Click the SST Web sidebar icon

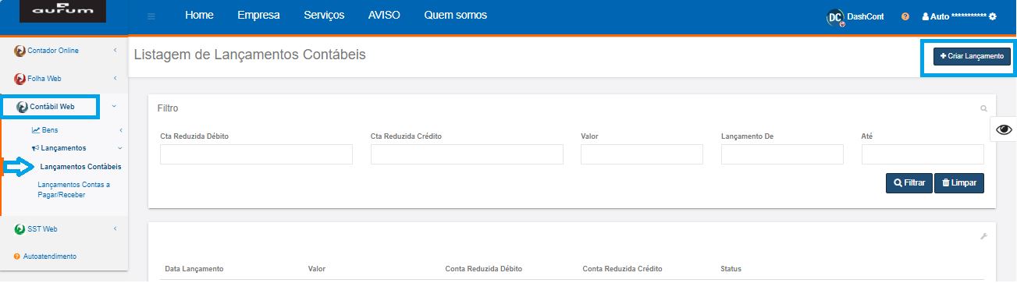click(x=20, y=229)
